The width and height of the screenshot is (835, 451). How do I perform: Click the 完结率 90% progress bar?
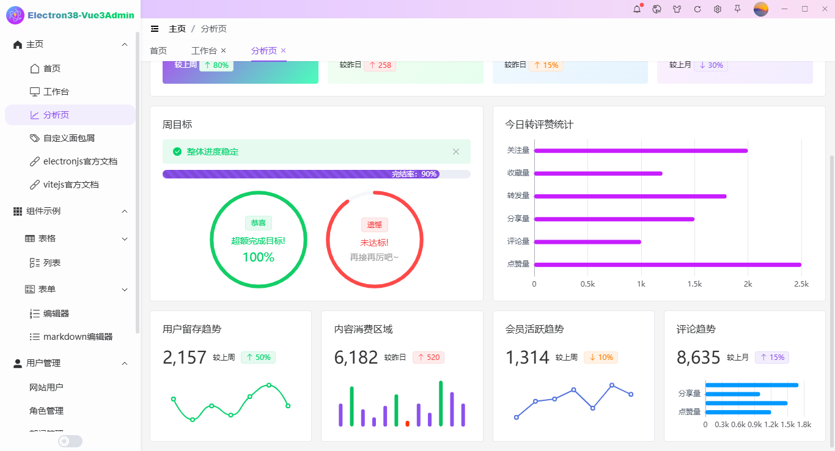(x=316, y=174)
